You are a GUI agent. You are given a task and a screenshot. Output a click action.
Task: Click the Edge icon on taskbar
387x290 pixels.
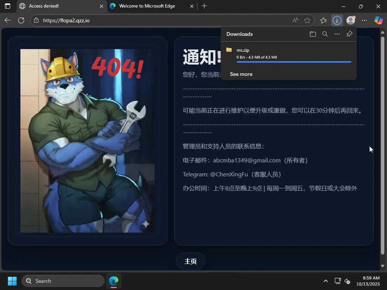click(114, 281)
